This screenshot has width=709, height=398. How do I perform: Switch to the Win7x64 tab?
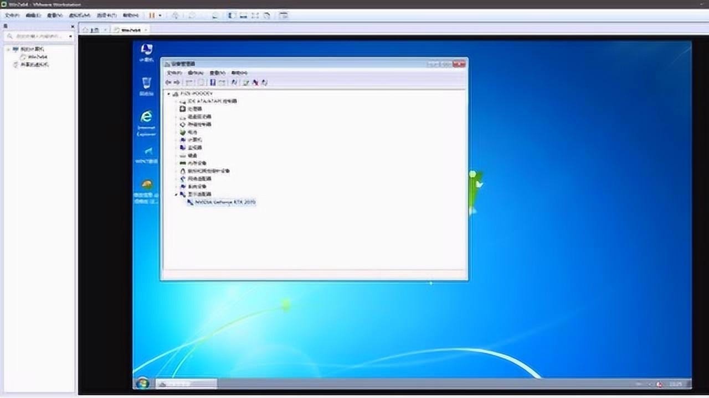[131, 30]
